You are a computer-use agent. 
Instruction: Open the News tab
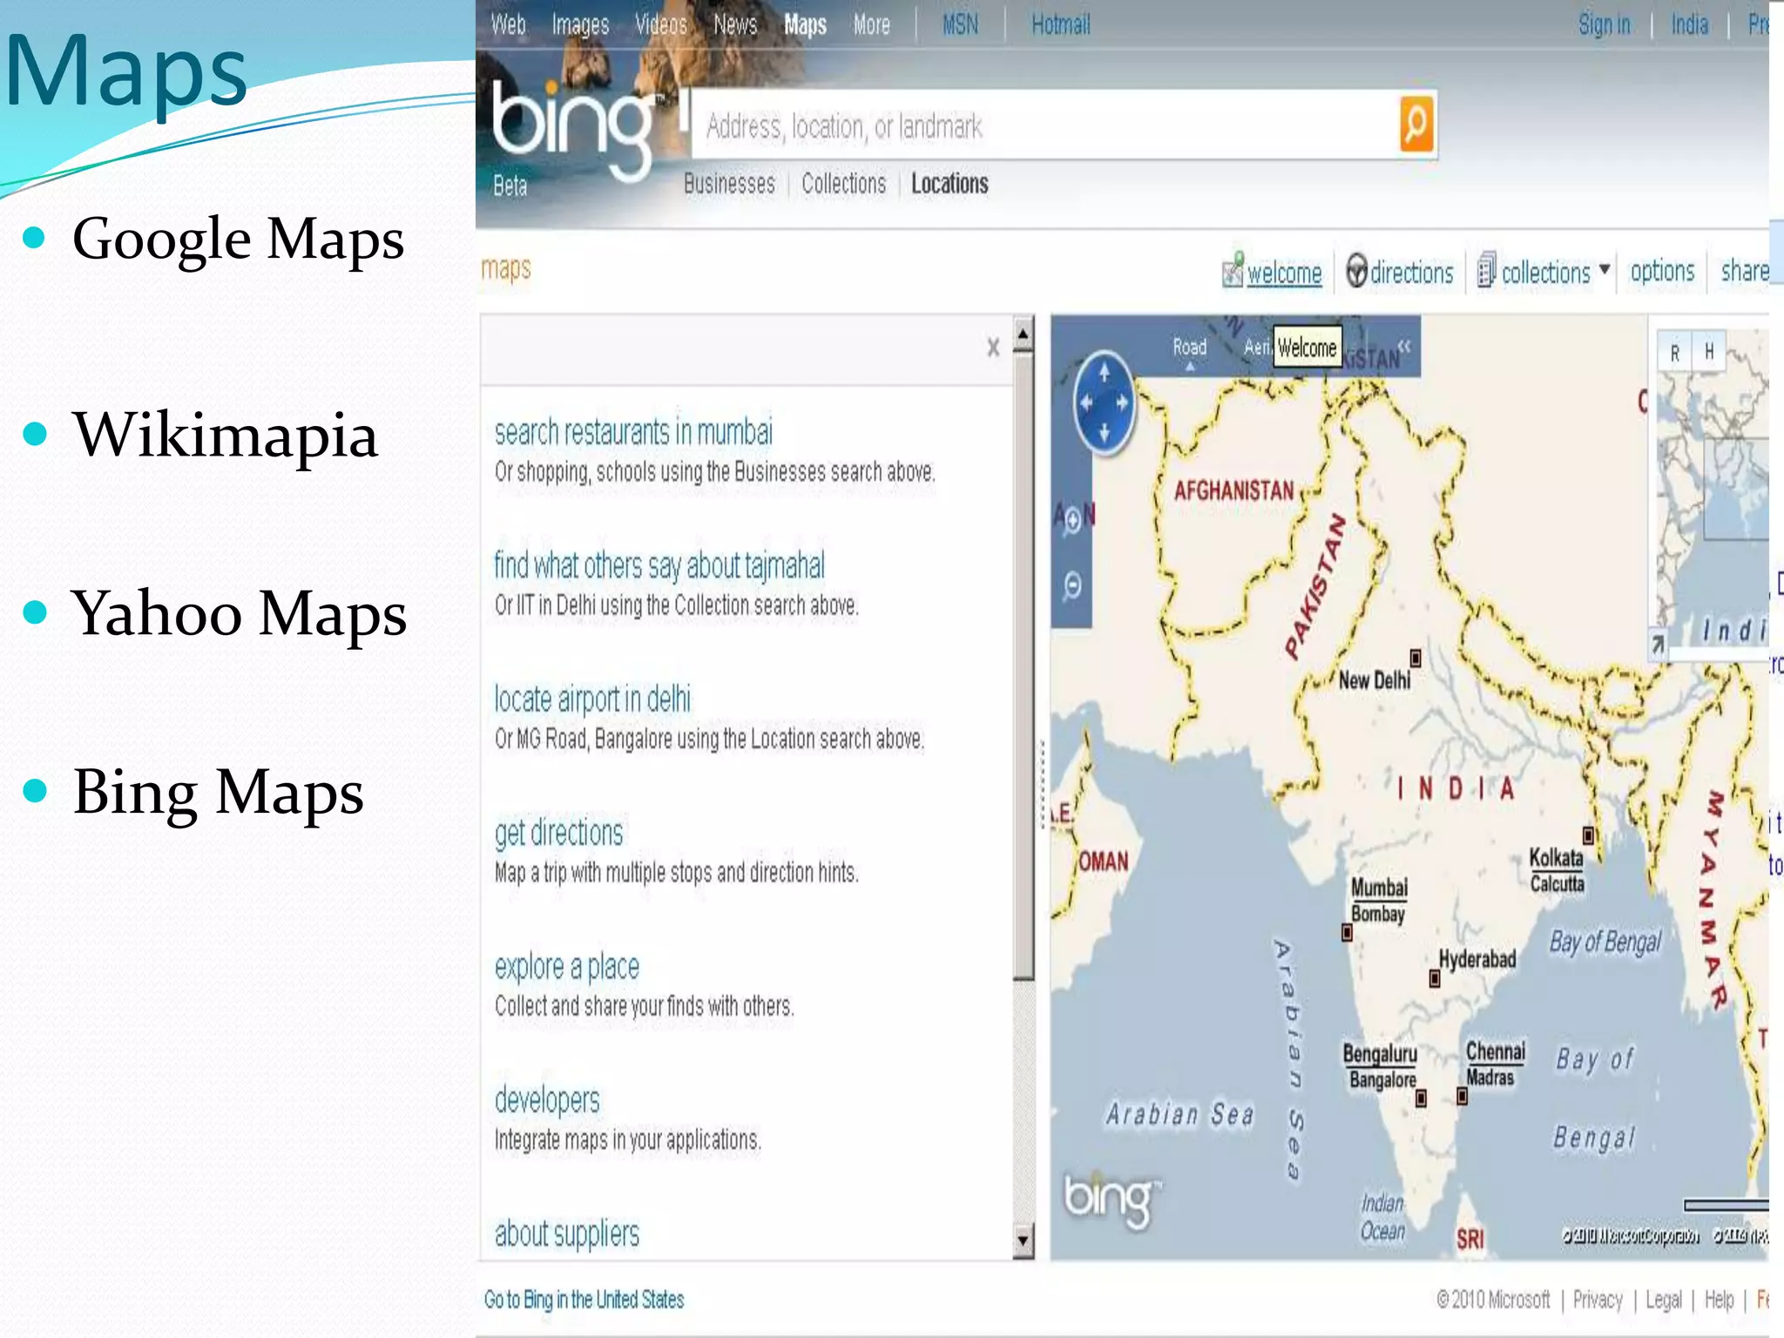[x=735, y=24]
